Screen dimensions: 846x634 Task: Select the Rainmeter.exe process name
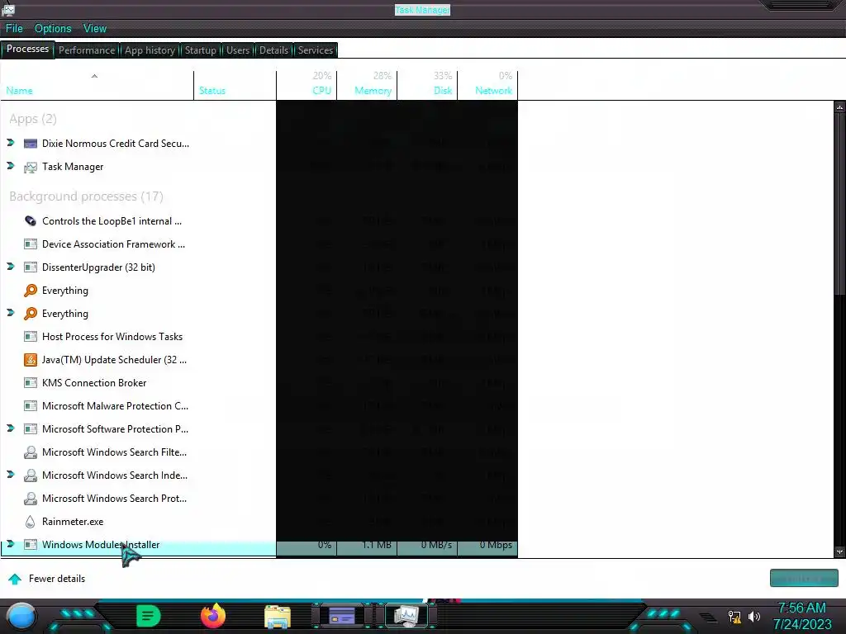pyautogui.click(x=73, y=522)
